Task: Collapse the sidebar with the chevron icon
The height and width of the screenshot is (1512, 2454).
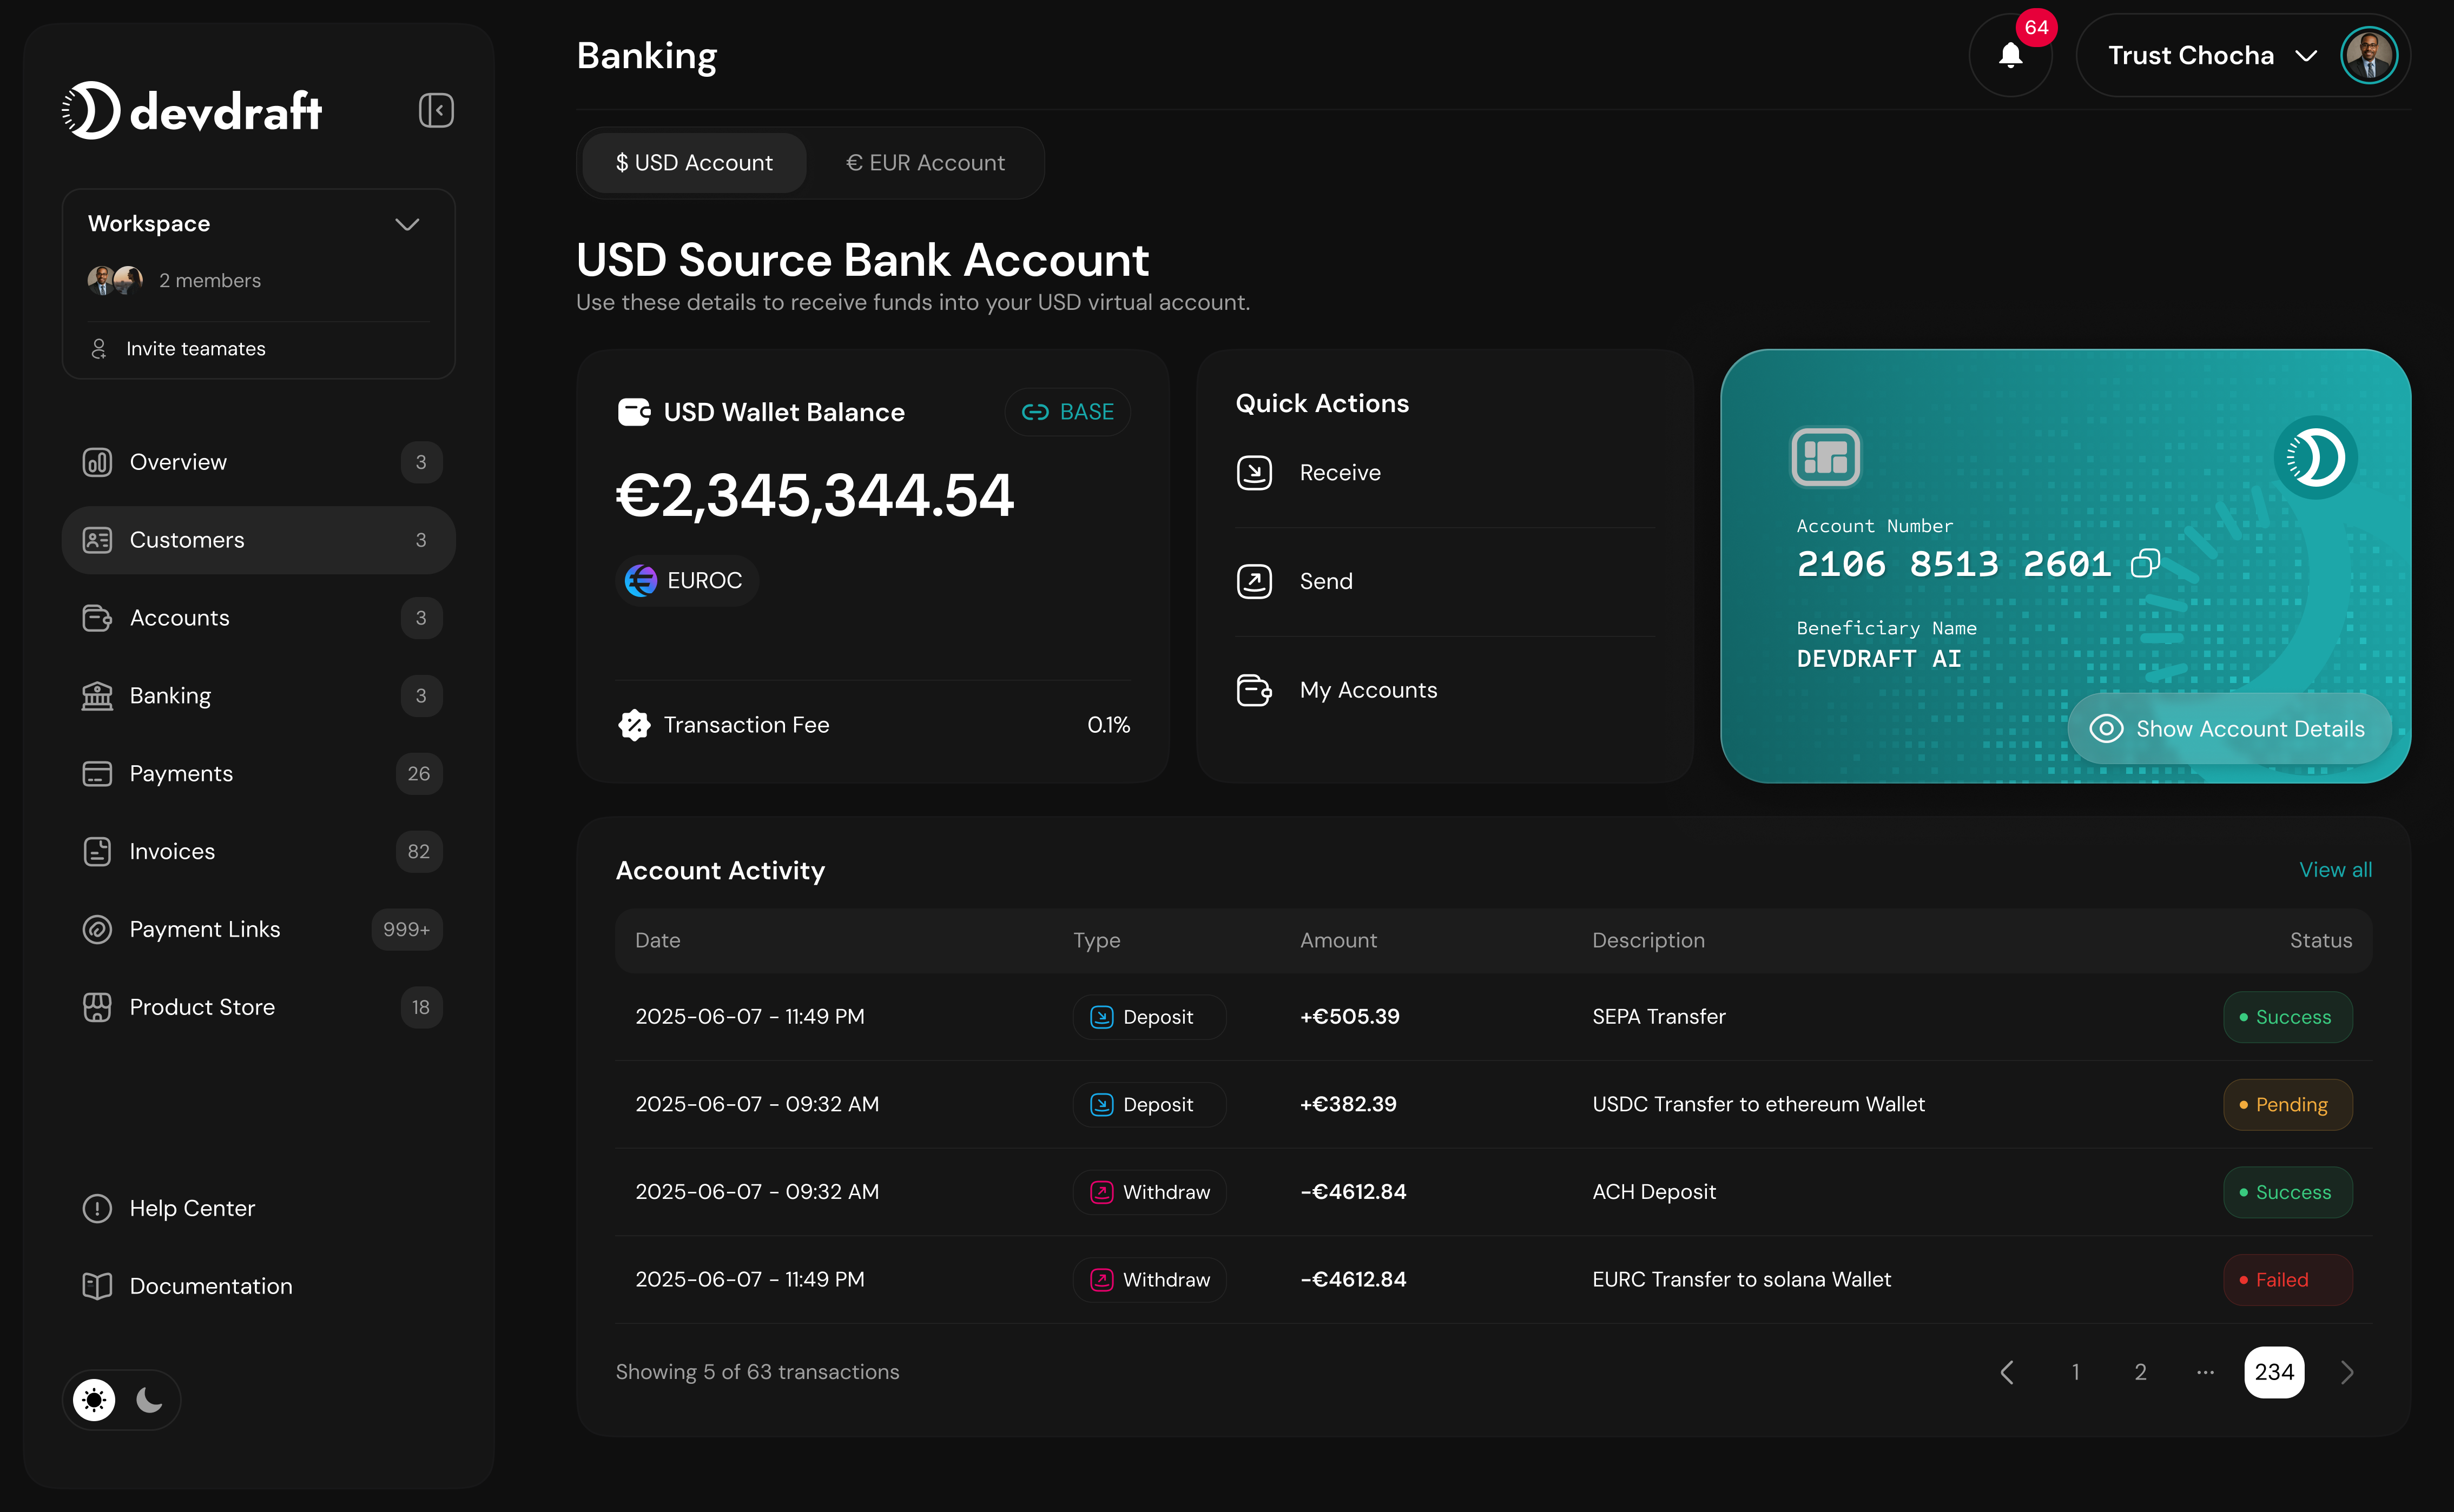Action: (x=435, y=110)
